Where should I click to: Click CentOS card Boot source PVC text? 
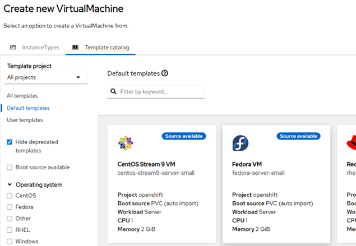158,203
